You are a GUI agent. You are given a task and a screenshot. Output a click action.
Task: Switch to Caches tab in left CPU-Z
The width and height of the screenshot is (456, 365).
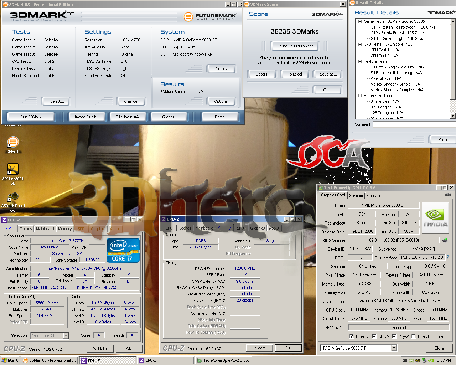pyautogui.click(x=26, y=229)
